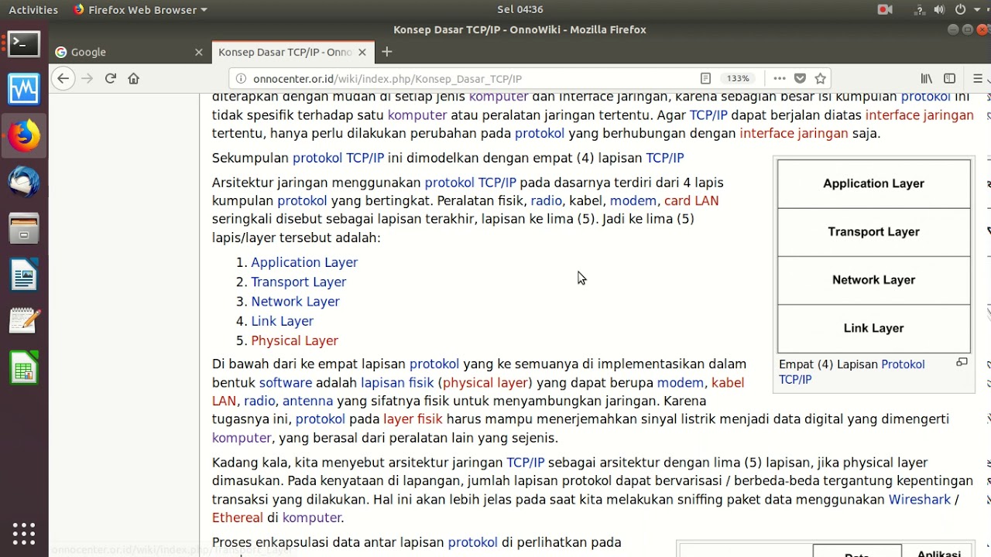Viewport: 991px width, 557px height.
Task: Show Applications grid in the dock
Action: pos(24,534)
